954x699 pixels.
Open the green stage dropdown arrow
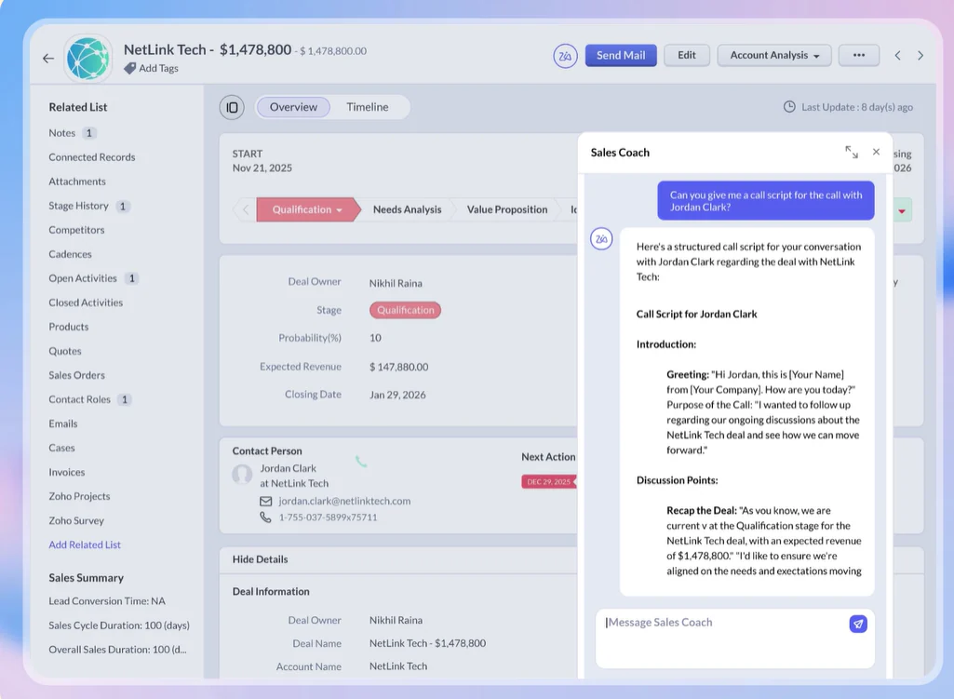coord(902,210)
